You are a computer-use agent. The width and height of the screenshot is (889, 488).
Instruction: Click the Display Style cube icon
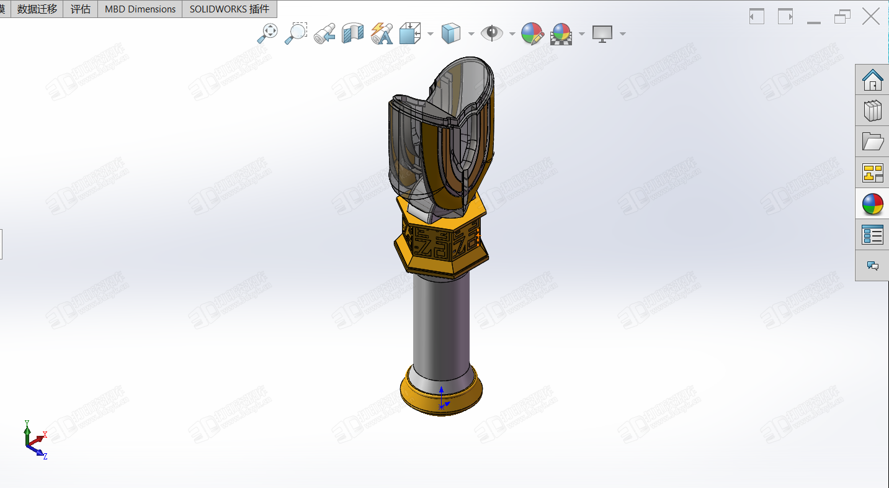(x=451, y=34)
